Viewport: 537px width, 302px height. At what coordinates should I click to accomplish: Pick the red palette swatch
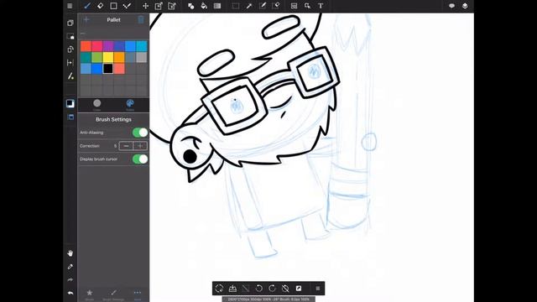(86, 46)
